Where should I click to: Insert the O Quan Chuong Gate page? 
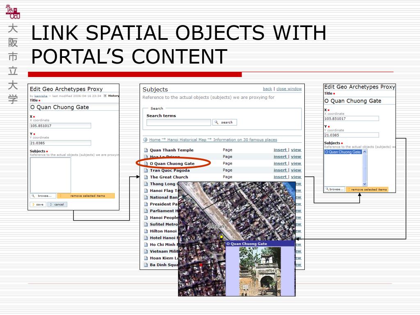[280, 163]
